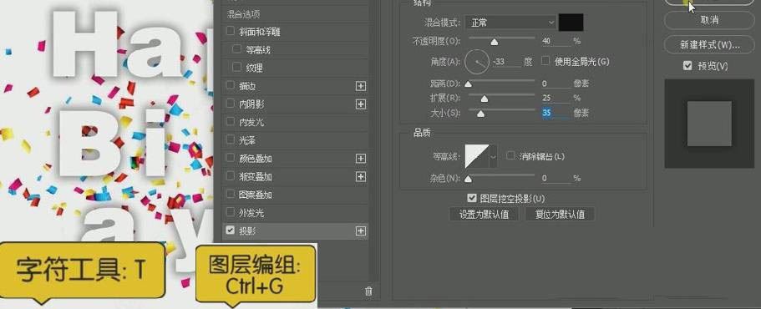The width and height of the screenshot is (761, 309).
Task: Enable the 光泽 checkbox
Action: tap(230, 139)
